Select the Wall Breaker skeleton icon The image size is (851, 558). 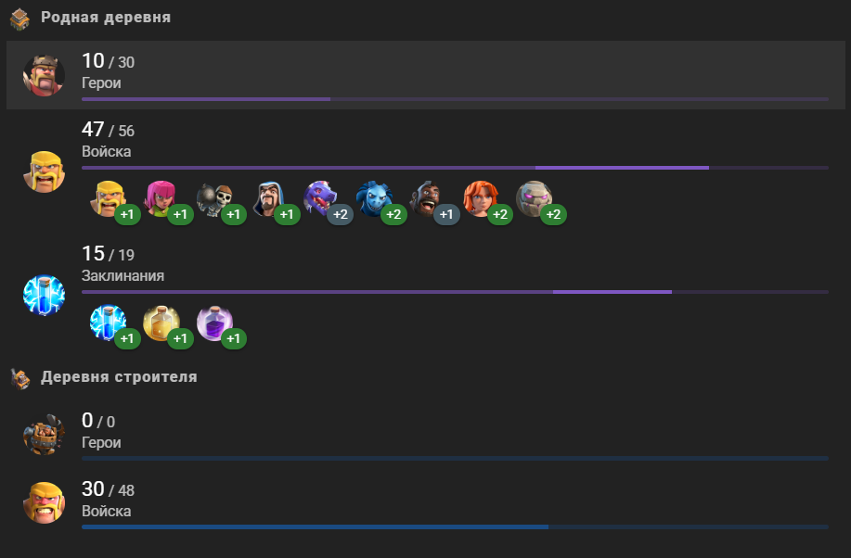coord(214,199)
